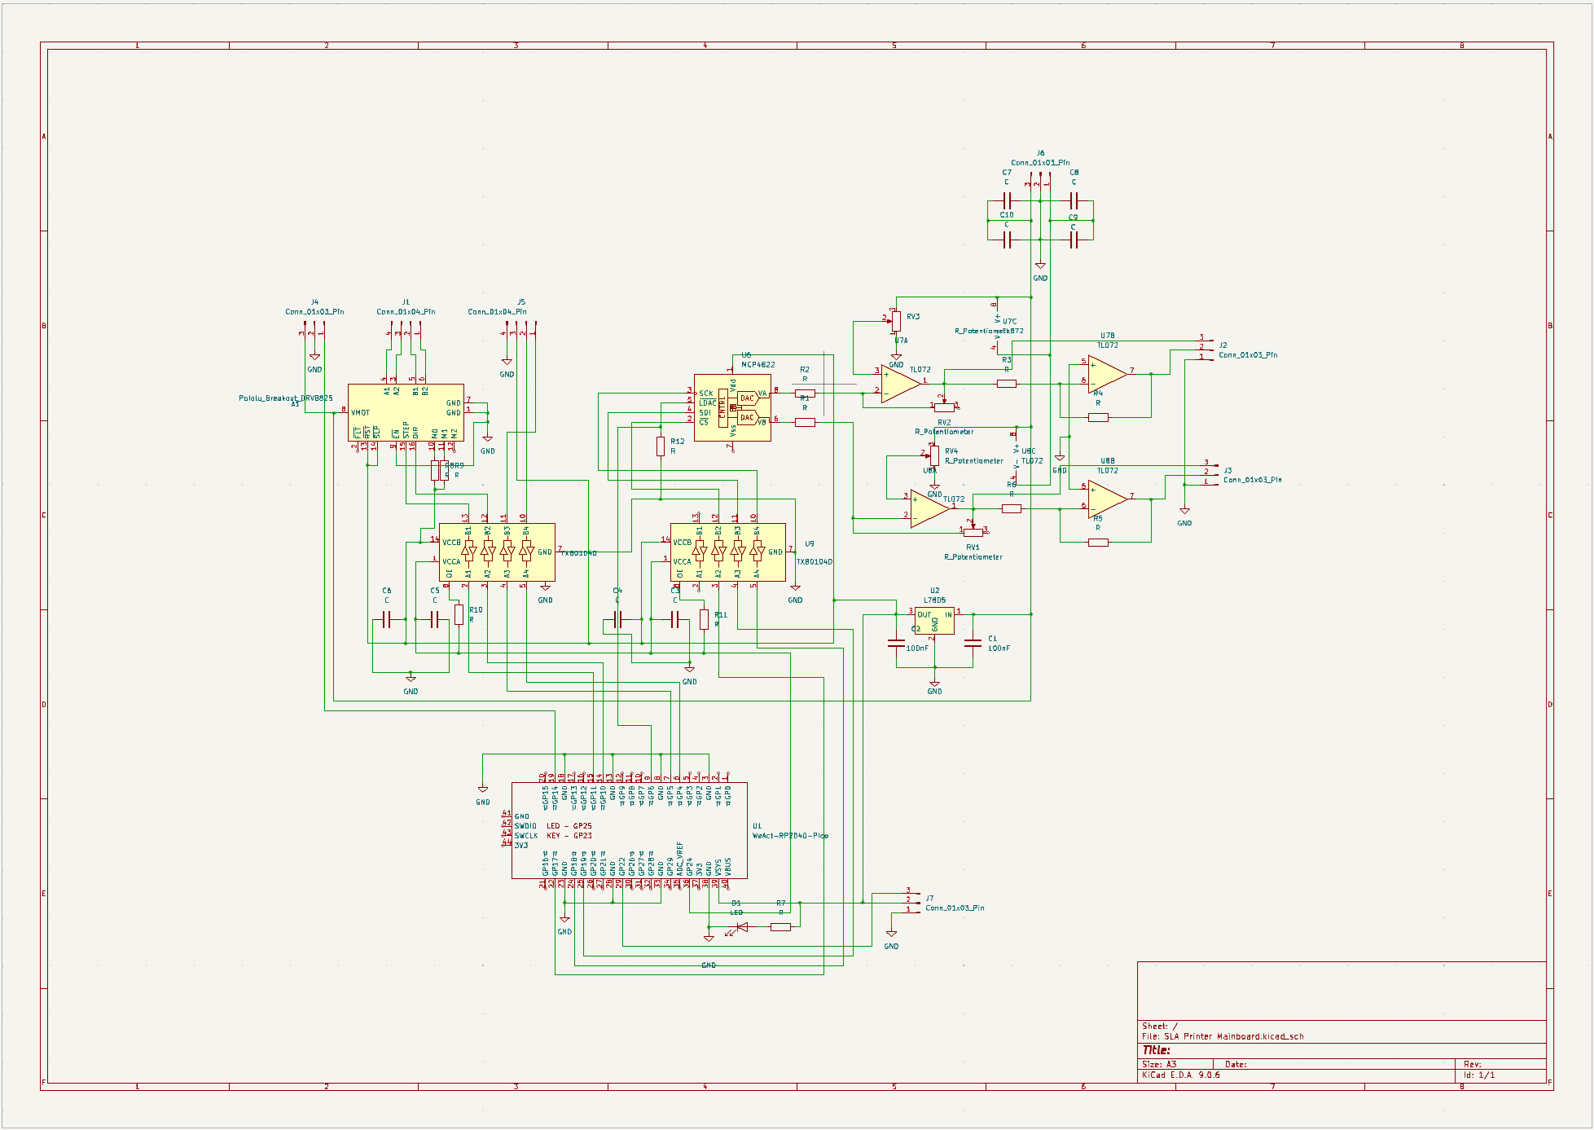Screen dimensions: 1594x1130
Task: Select the C6 capacitor symbol
Action: (x=387, y=621)
